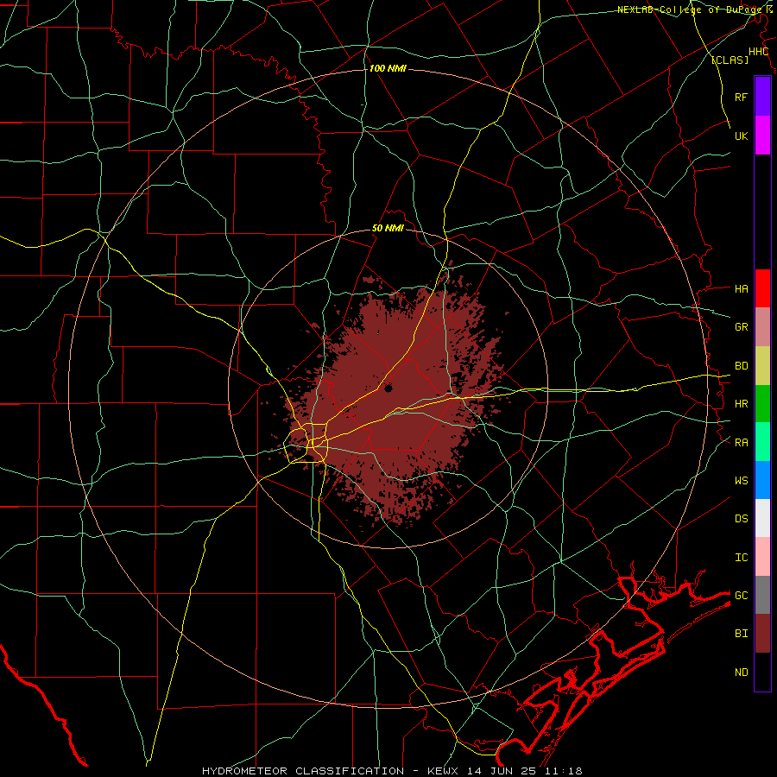This screenshot has width=777, height=777.
Task: Click the RA light-green legend swatch
Action: [762, 442]
